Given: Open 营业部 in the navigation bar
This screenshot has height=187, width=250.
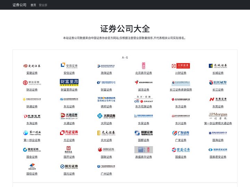Looking at the screenshot, I should [43, 5].
